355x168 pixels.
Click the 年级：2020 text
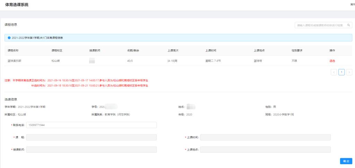pos(185,115)
